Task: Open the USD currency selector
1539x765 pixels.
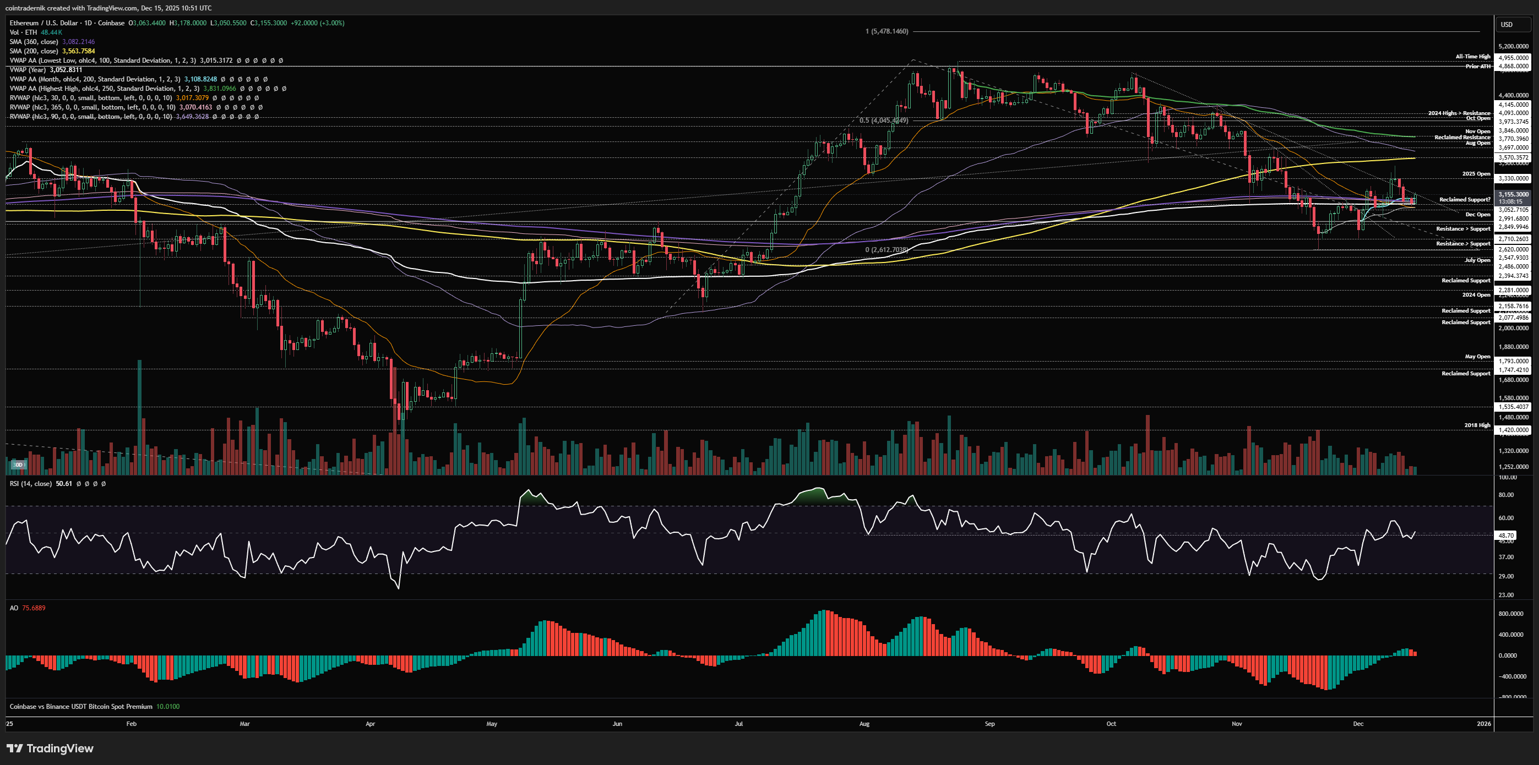Action: (1507, 24)
